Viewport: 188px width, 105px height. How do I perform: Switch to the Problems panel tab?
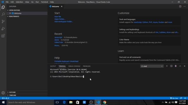click(x=87, y=66)
